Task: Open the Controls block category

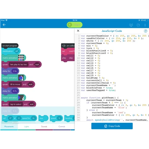Action: point(62,127)
